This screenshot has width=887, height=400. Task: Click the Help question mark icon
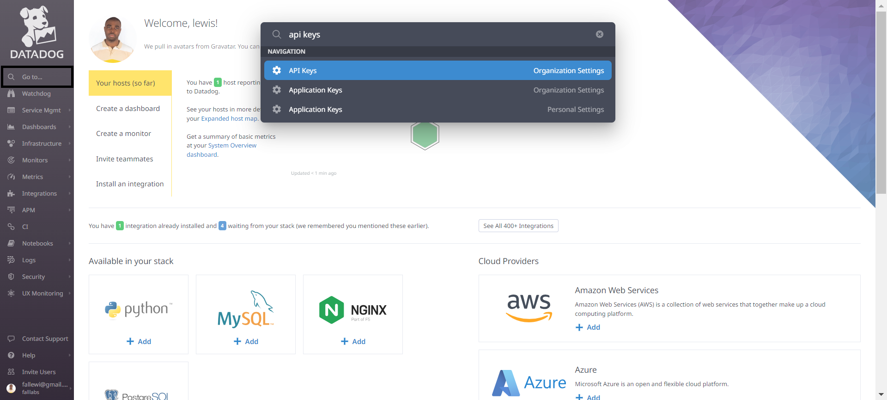pos(11,355)
